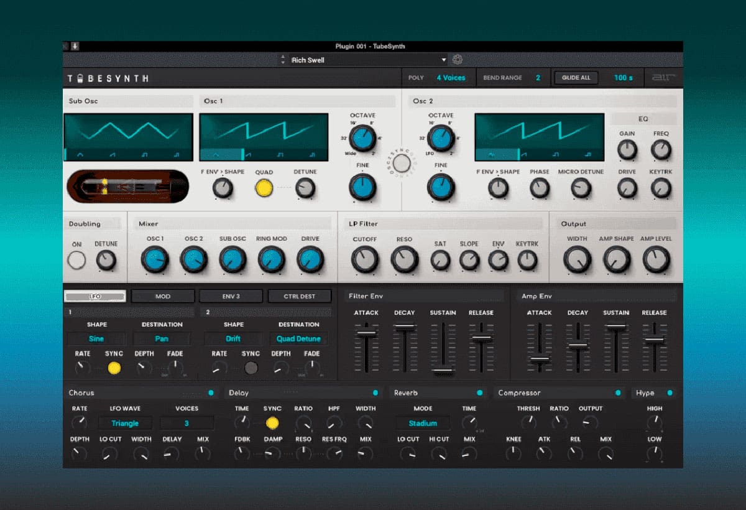Click the Compressor THRESH knob

click(528, 422)
